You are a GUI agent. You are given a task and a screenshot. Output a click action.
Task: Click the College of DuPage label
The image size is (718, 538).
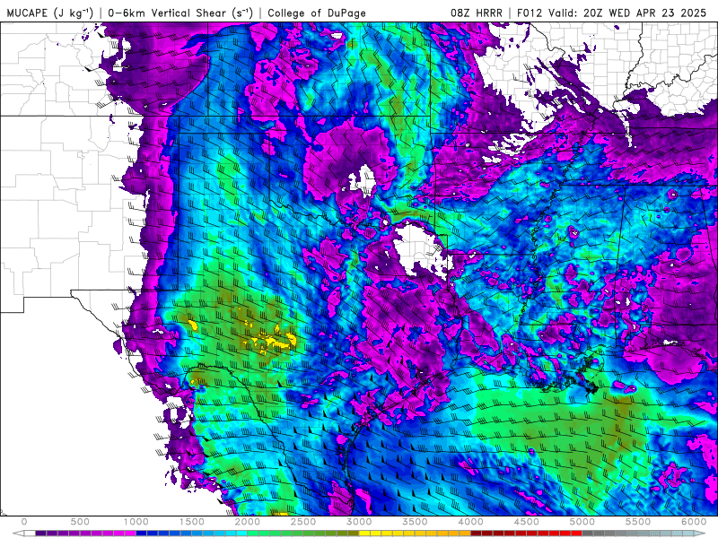317,13
